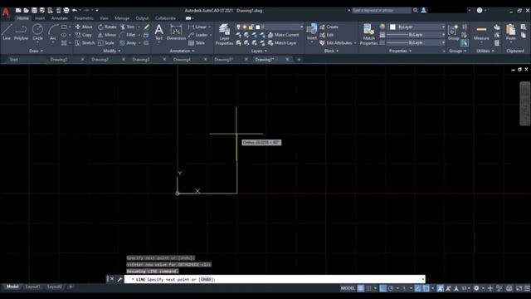
Task: Expand the Properties panel
Action: (x=400, y=51)
